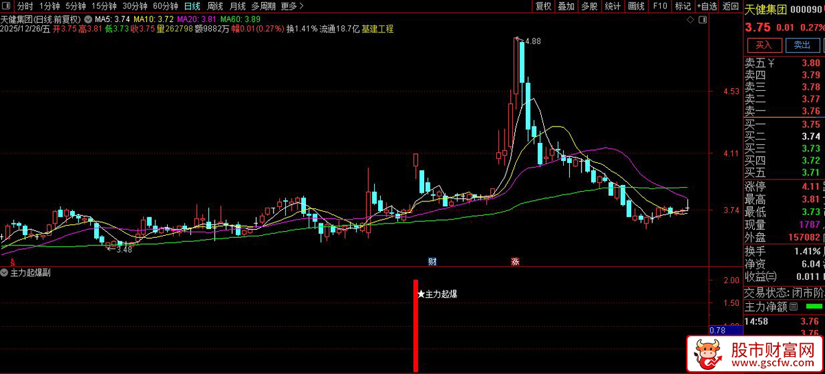Viewport: 825px width, 374px height.
Task: Click the 涨停 limit-up price 4.11
Action: click(811, 187)
